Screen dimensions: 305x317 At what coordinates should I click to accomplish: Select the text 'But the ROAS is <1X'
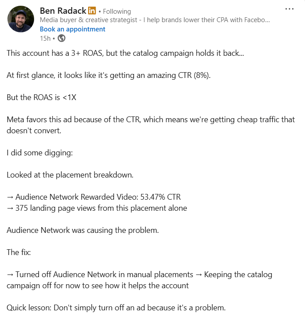42,97
